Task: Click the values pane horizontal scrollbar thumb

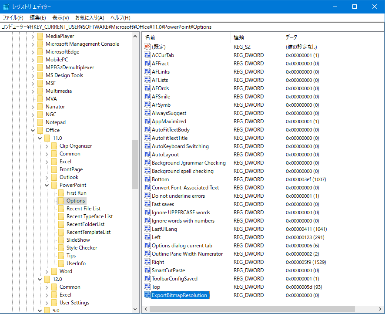Action: coord(252,309)
